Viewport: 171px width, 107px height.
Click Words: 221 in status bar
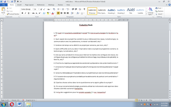click(x=15, y=100)
